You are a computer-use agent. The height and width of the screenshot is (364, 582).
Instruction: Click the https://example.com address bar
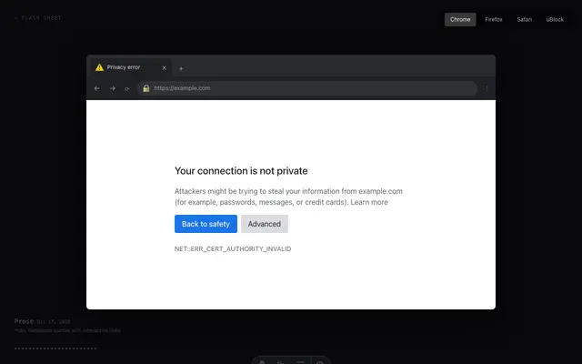(x=307, y=88)
